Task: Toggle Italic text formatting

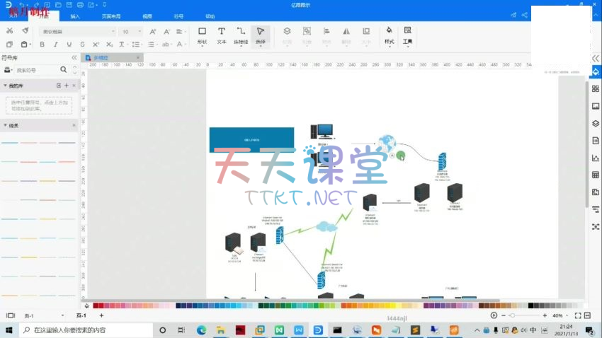Action: 55,45
